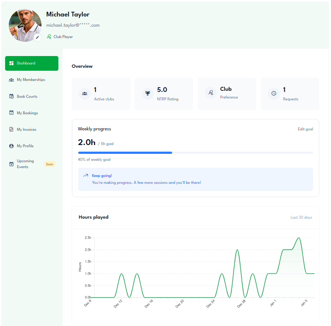Click the blue weekly progress bar
Viewport: 331px width, 326px height.
(125, 152)
